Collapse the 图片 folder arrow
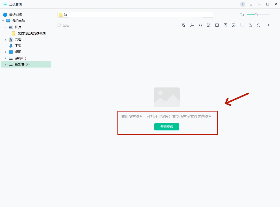 6,27
